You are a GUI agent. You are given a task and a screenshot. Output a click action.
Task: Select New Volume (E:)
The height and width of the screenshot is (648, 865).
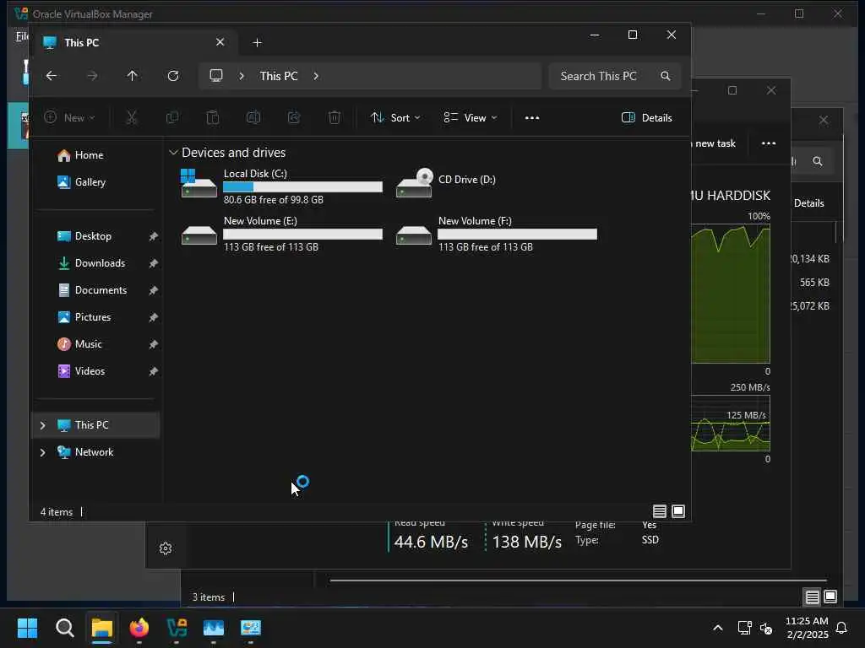281,234
